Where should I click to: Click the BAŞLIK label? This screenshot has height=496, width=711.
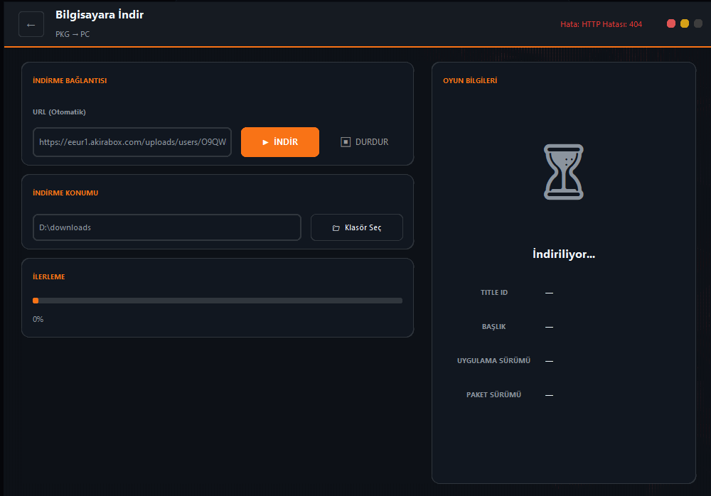coord(494,327)
